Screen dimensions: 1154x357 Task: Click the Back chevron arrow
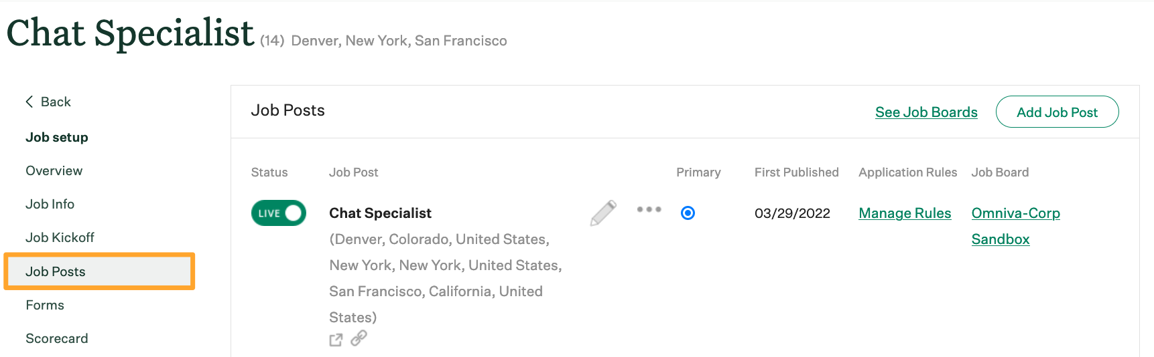coord(29,102)
